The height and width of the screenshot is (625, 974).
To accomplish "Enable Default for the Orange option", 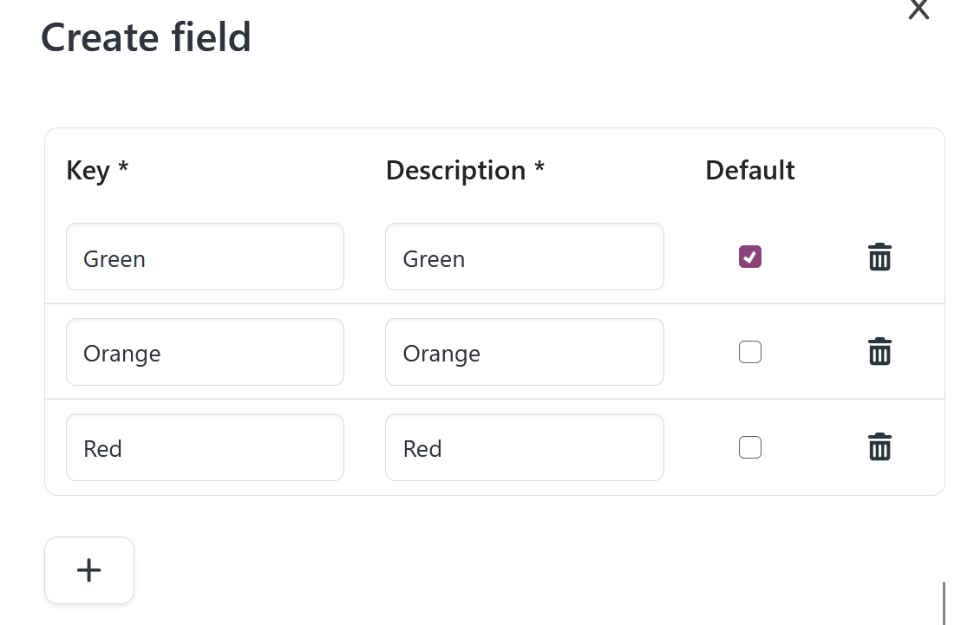I will pyautogui.click(x=749, y=352).
